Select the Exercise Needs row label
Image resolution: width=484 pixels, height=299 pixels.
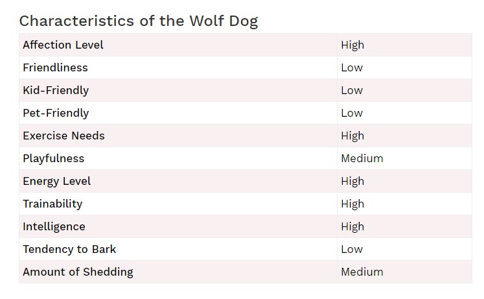pos(63,136)
